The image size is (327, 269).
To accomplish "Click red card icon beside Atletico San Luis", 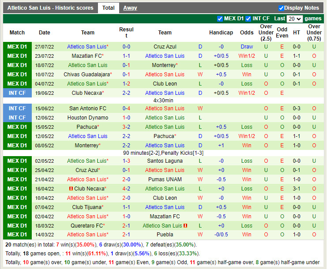I will coord(185,226).
